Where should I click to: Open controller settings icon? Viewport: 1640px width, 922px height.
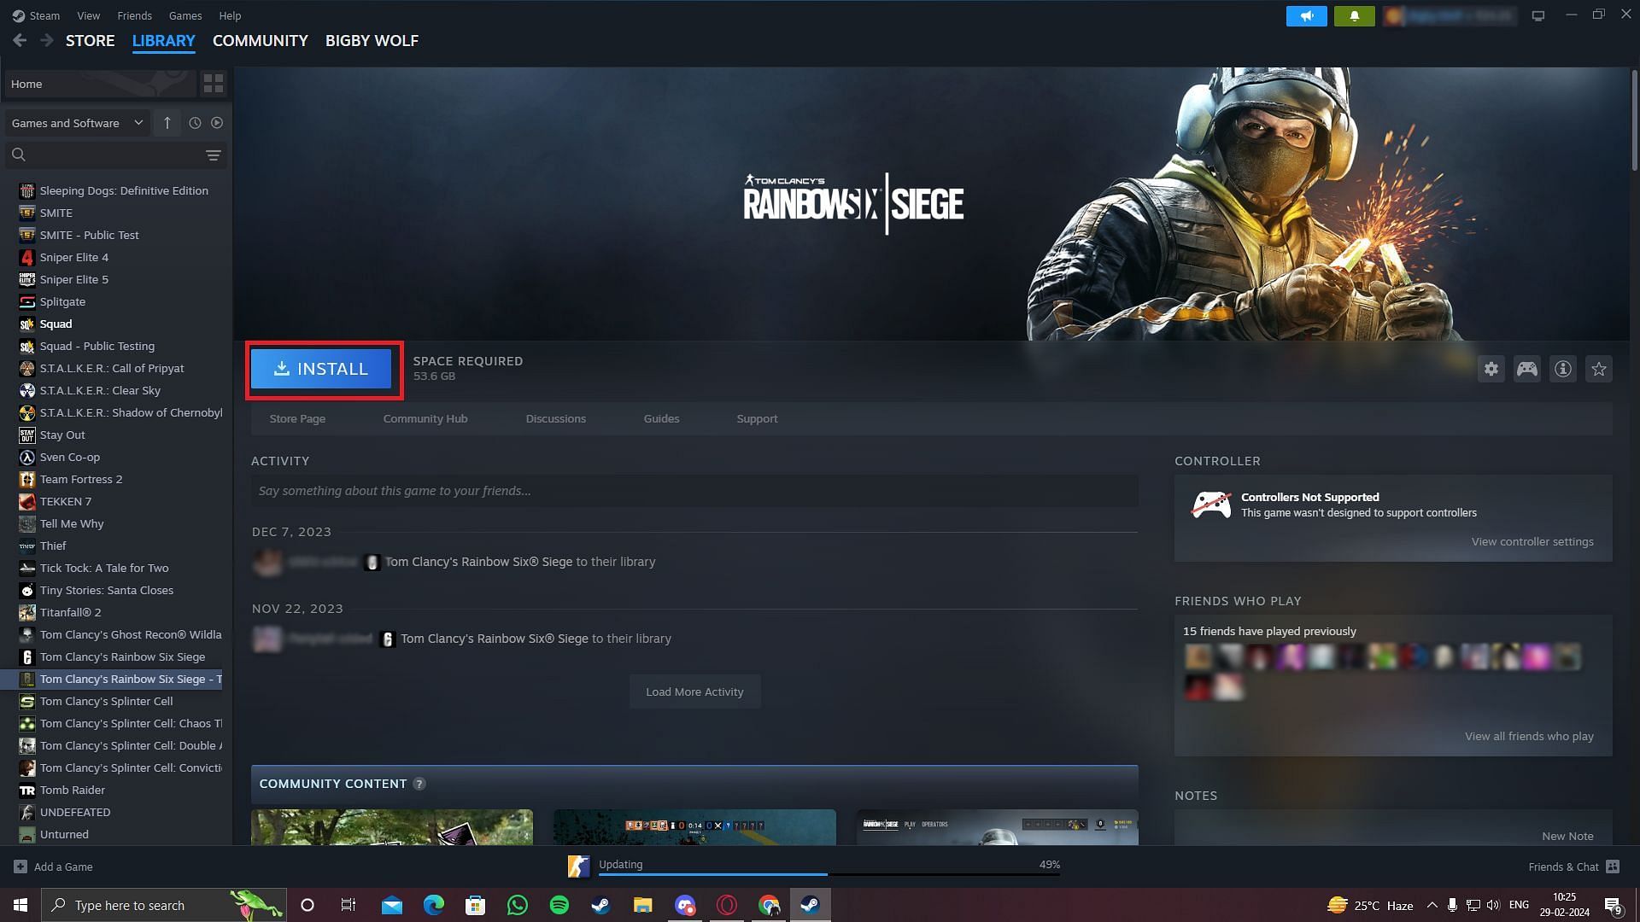[1527, 370]
